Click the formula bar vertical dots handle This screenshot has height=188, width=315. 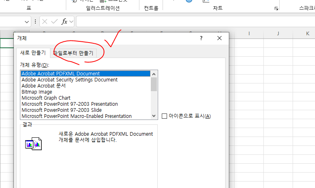coord(35,21)
